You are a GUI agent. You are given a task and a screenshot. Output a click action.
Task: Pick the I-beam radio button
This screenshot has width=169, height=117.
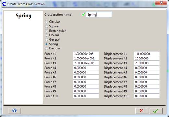tap(46, 35)
